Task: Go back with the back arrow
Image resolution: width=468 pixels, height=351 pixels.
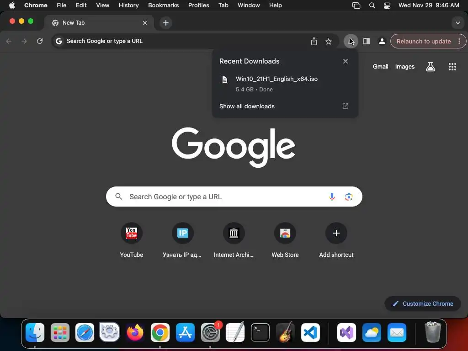Action: point(9,41)
